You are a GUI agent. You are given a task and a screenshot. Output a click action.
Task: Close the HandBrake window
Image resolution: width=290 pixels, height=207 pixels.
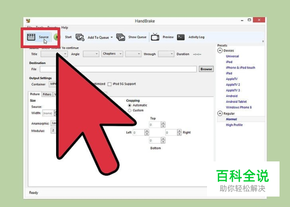tap(259, 20)
